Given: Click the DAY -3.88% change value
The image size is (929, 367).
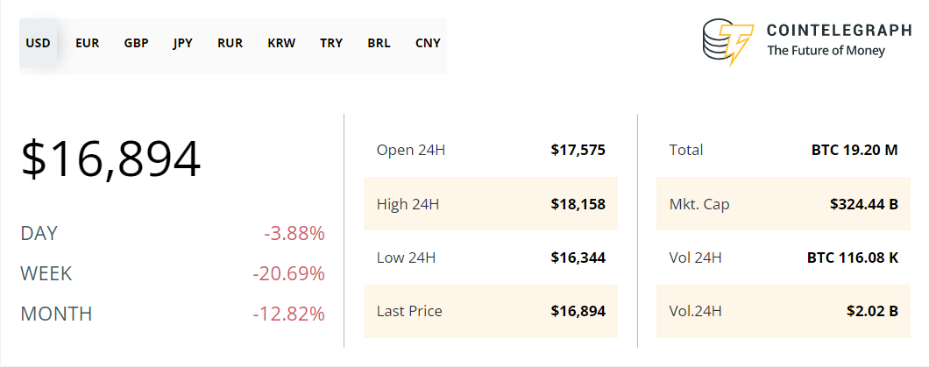Looking at the screenshot, I should (x=294, y=234).
